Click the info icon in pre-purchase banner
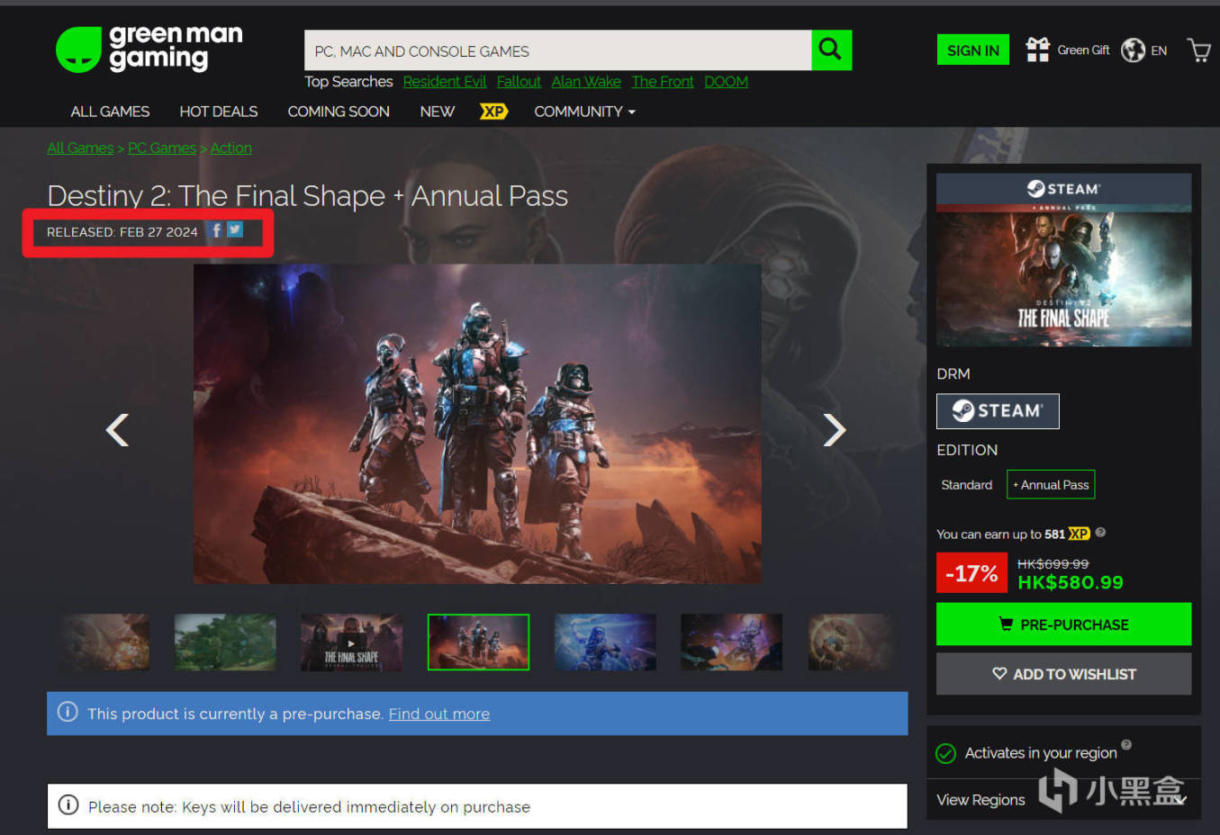This screenshot has width=1220, height=835. tap(68, 712)
